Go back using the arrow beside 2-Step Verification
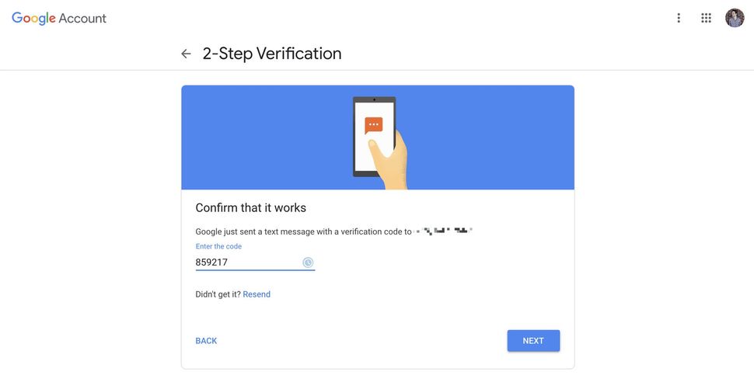The height and width of the screenshot is (386, 754). pos(186,54)
